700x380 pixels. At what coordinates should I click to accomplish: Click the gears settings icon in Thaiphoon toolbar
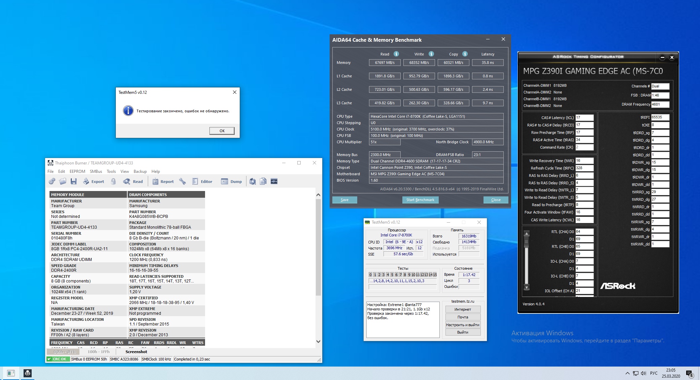(x=52, y=182)
